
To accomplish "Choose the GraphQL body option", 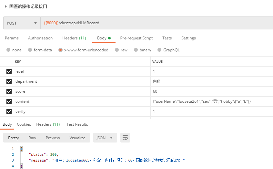I will (168, 50).
